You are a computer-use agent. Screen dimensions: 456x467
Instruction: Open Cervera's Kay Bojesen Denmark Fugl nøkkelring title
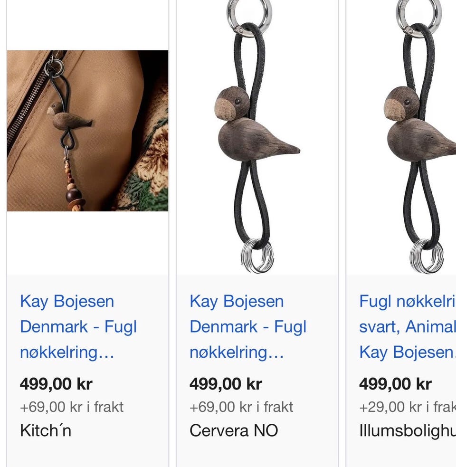[248, 327]
